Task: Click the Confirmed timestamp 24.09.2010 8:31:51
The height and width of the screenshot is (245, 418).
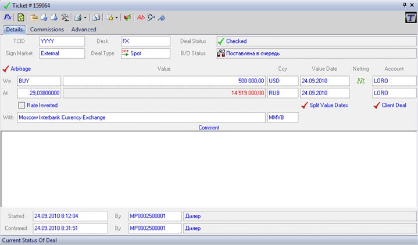Action: tap(70, 228)
